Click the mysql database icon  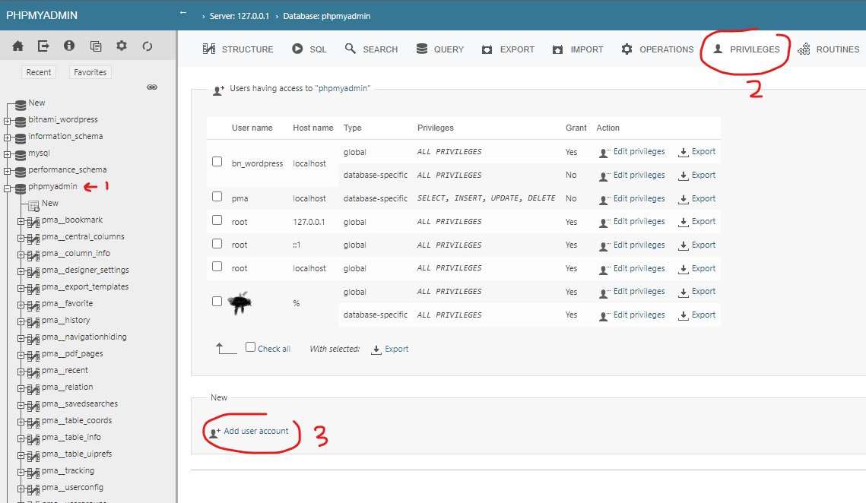(x=21, y=155)
